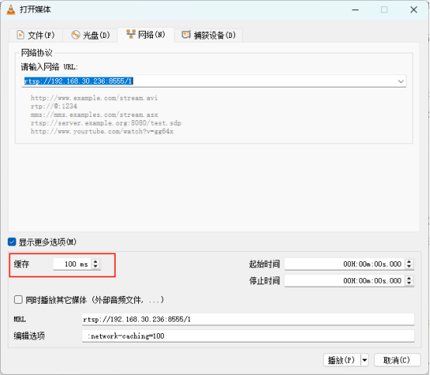Click the 停止时间 label
The height and width of the screenshot is (375, 430).
coord(265,280)
